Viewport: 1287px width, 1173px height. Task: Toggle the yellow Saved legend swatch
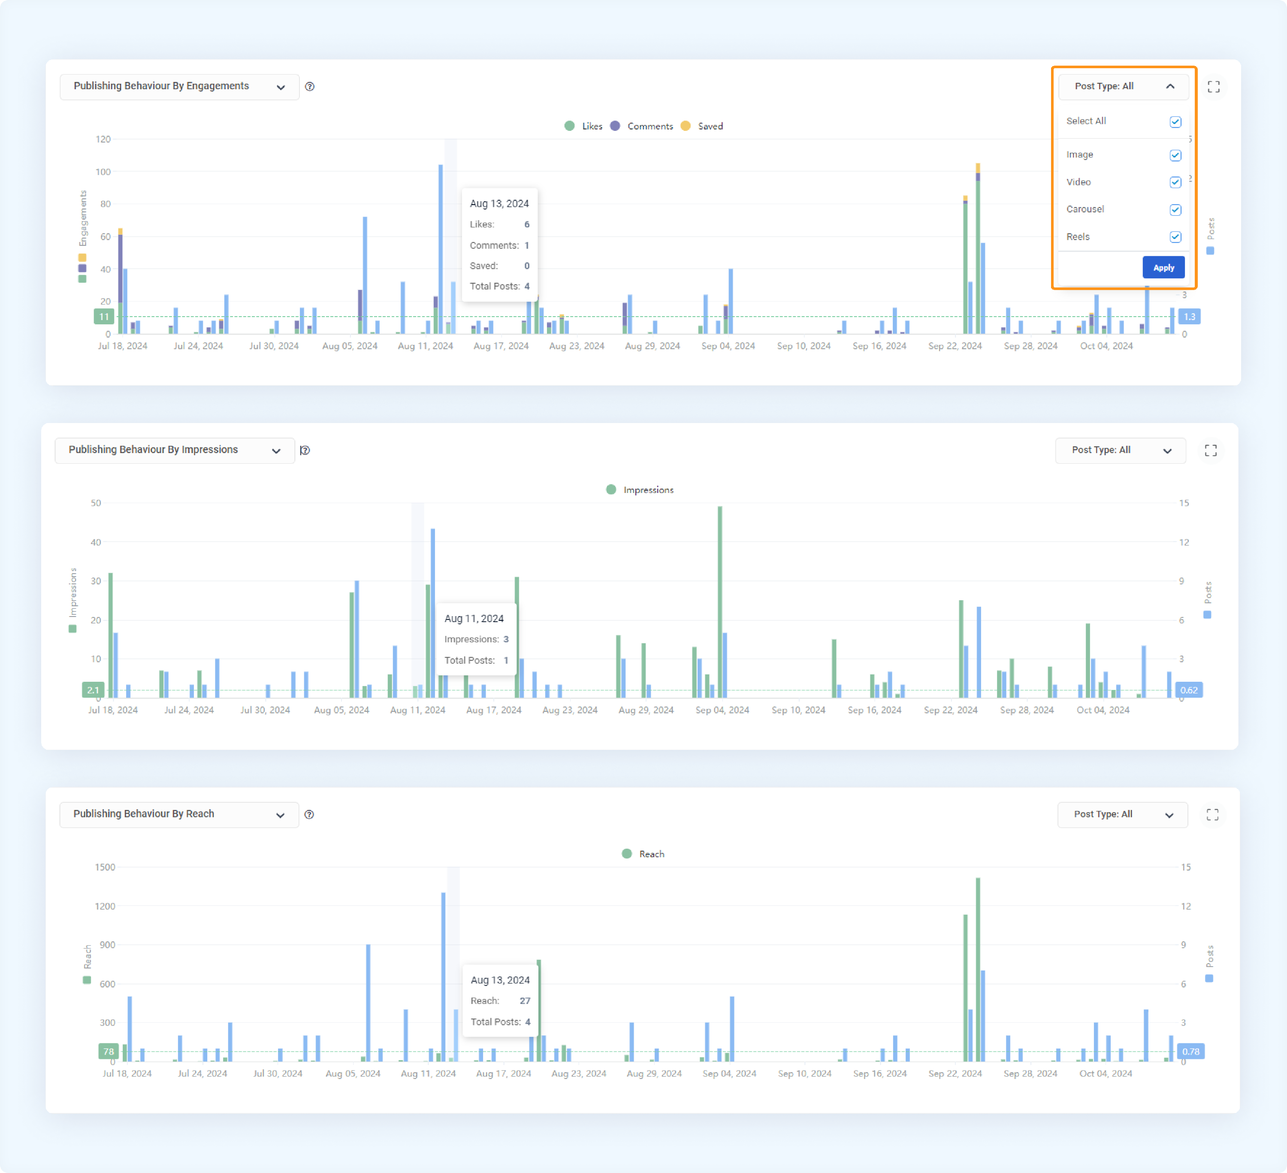(686, 126)
